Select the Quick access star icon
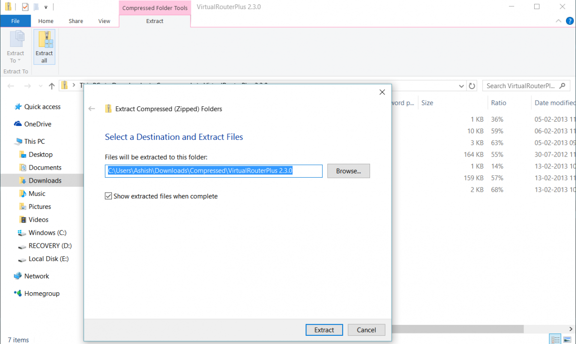576x344 pixels. click(x=18, y=107)
